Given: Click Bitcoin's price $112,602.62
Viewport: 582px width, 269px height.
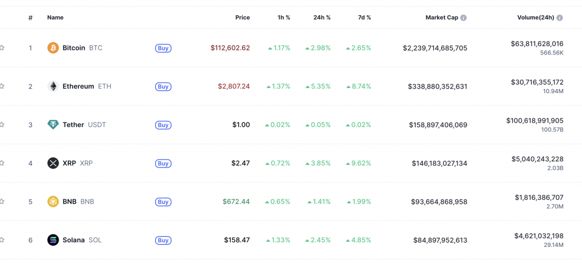Looking at the screenshot, I should [x=230, y=48].
